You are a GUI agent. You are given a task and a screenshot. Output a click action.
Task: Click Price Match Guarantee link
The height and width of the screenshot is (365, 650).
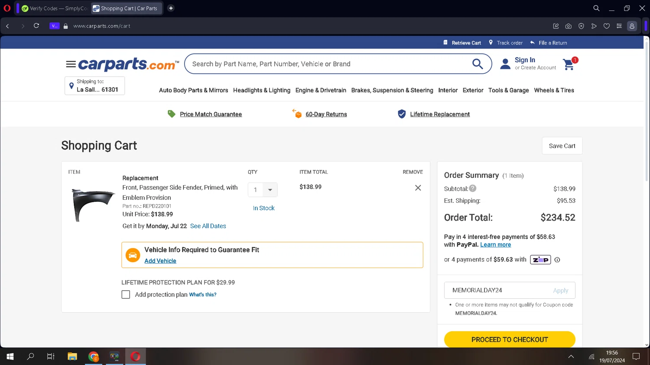click(x=211, y=114)
